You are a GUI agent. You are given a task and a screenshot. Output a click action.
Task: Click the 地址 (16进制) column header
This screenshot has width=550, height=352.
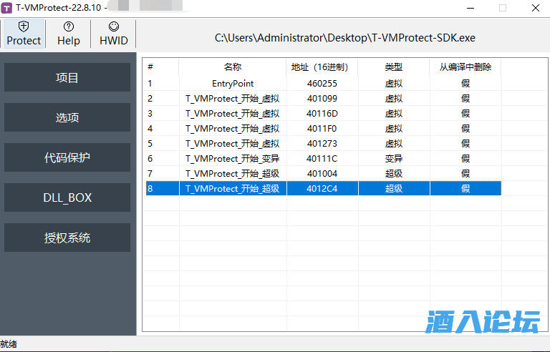pyautogui.click(x=322, y=67)
